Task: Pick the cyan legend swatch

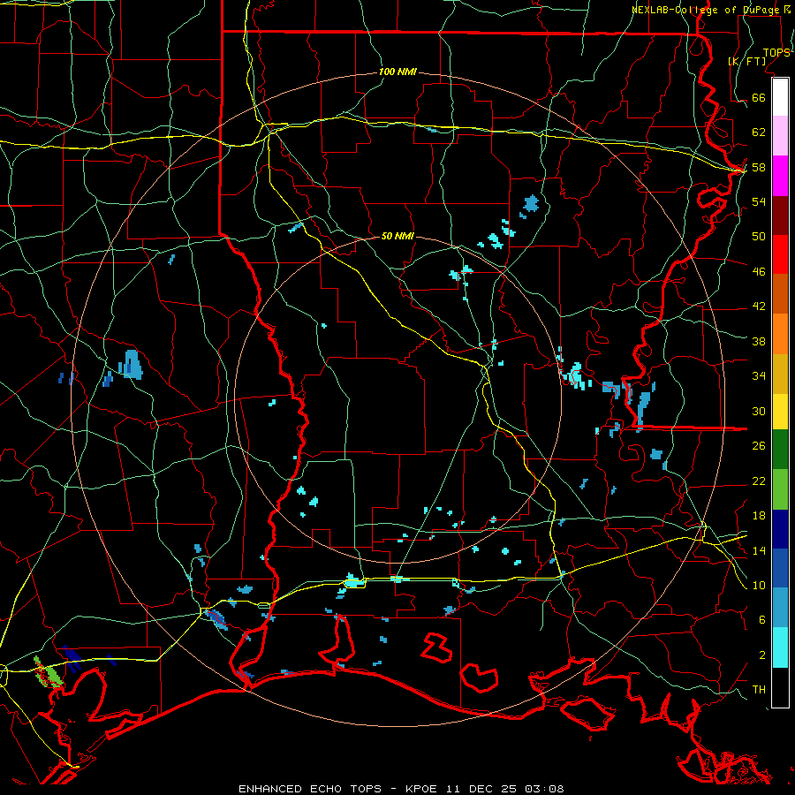Action: [780, 647]
